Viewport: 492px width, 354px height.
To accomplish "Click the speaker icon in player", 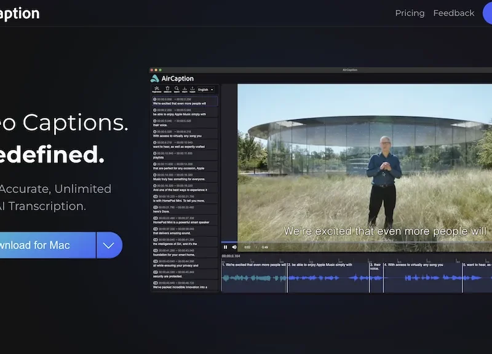I will click(234, 247).
